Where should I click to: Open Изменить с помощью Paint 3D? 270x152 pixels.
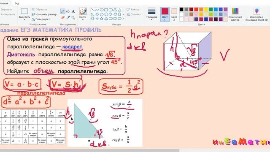click(256, 14)
